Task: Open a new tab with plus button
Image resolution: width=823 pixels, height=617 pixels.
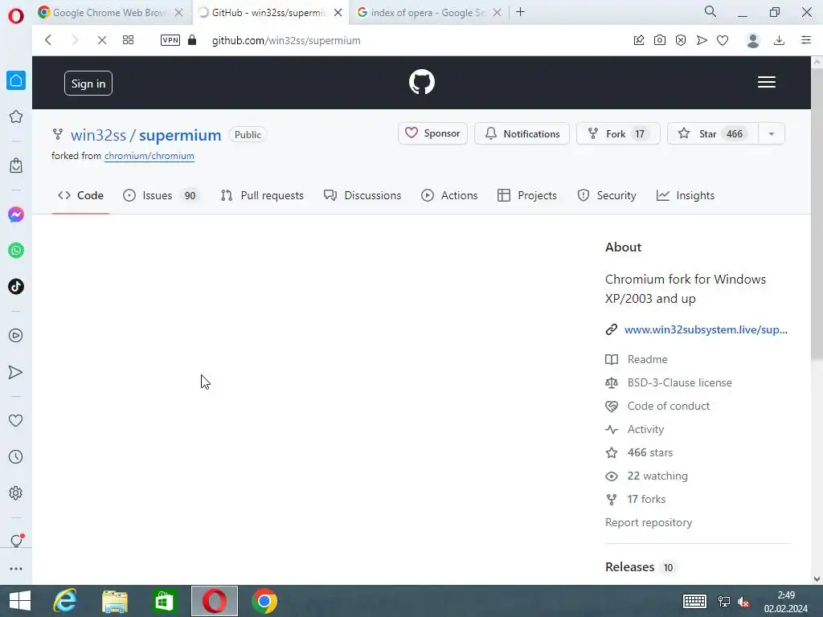Action: 520,12
